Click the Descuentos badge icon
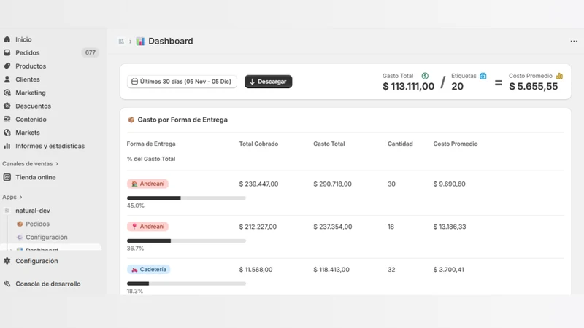The height and width of the screenshot is (328, 584). tap(7, 106)
